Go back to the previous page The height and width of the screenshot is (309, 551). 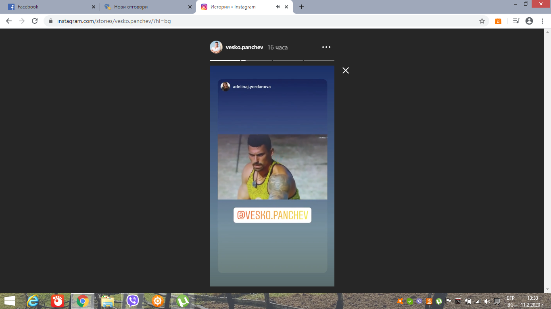tap(9, 21)
